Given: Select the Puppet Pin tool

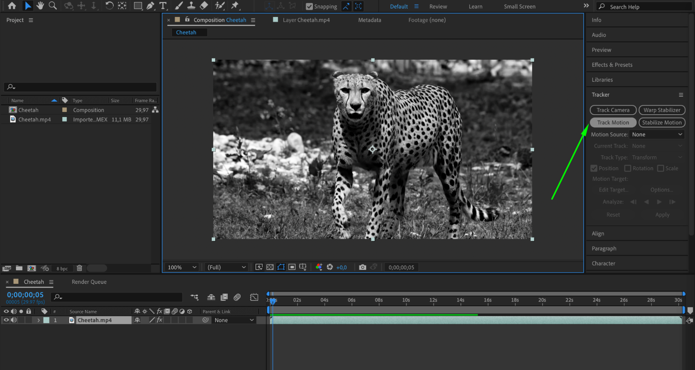Looking at the screenshot, I should 235,6.
